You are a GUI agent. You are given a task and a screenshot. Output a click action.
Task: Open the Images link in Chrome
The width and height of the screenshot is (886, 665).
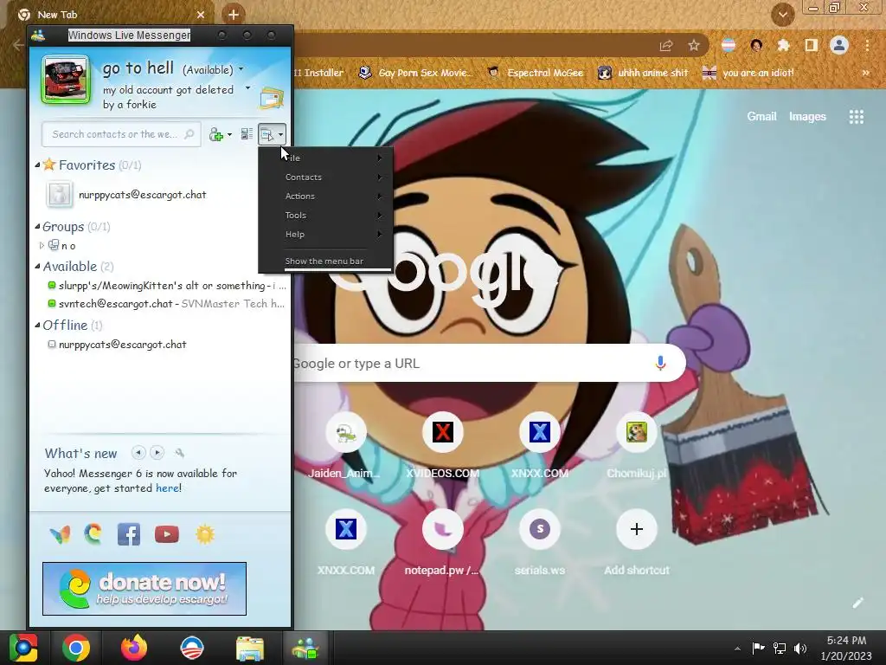807,117
